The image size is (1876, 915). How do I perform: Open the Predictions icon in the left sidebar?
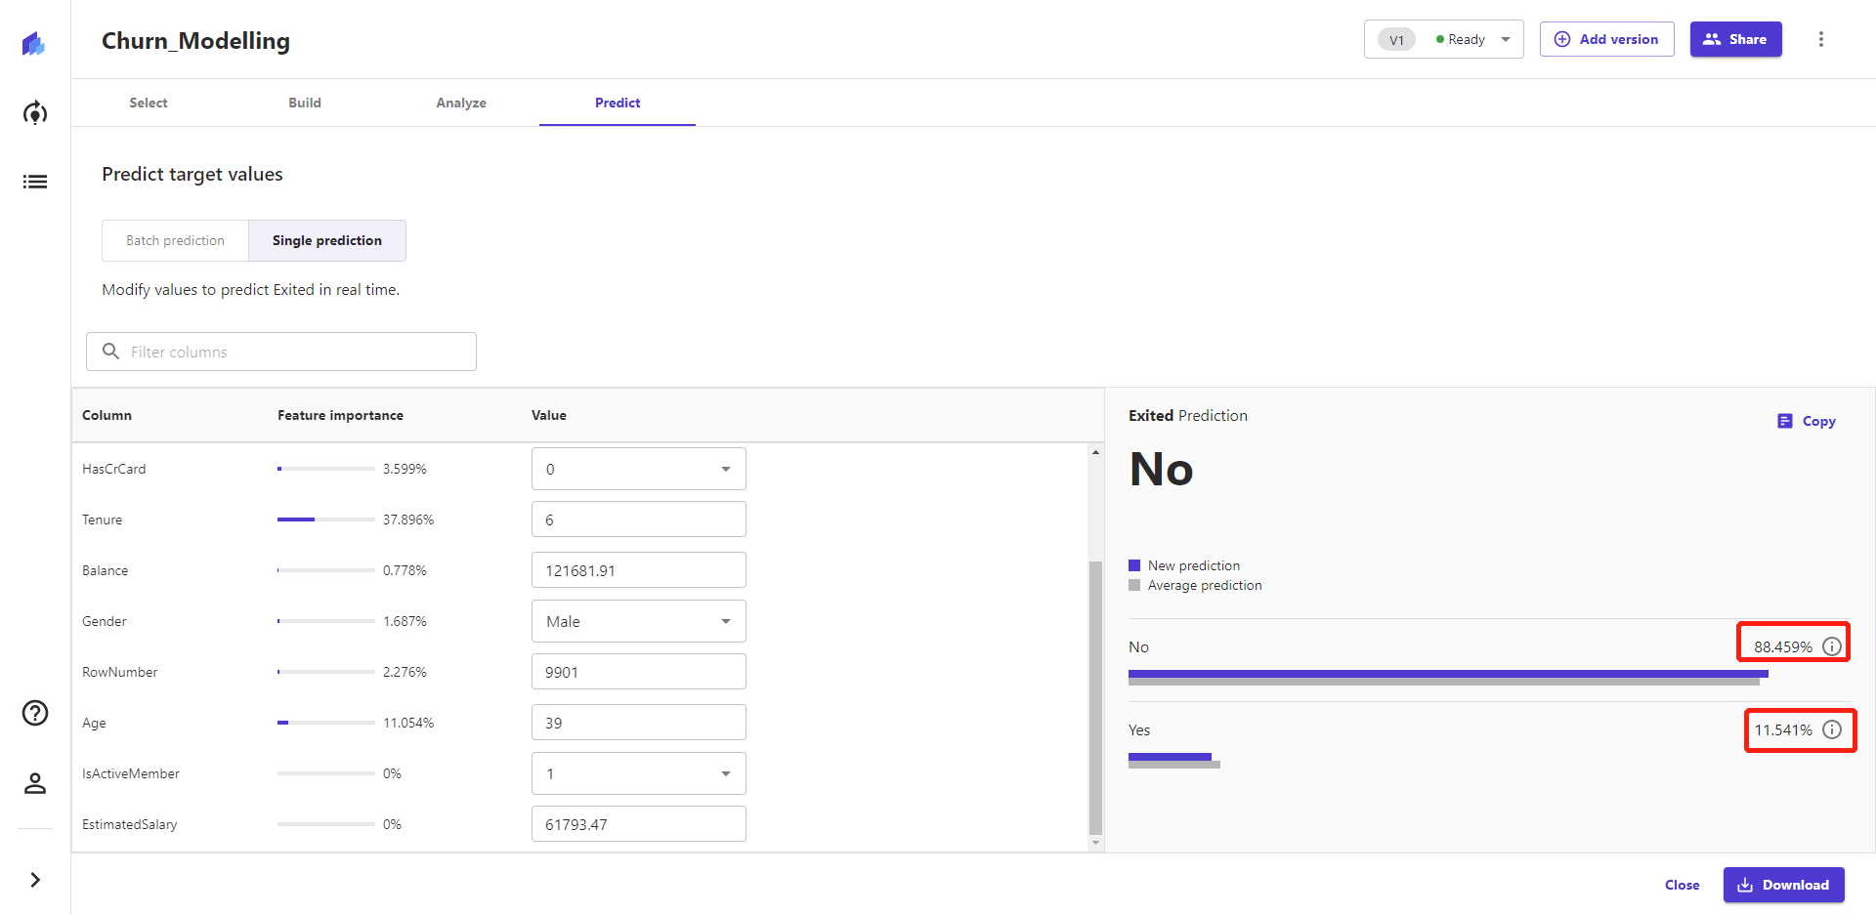click(x=34, y=112)
